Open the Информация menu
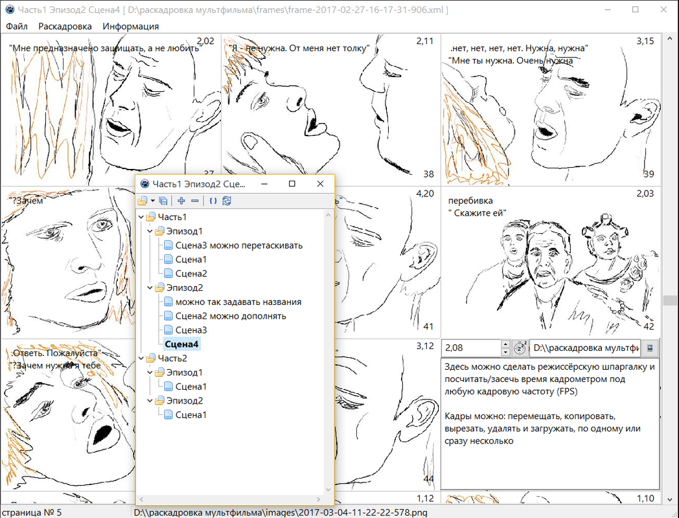679x518 pixels. pyautogui.click(x=130, y=27)
